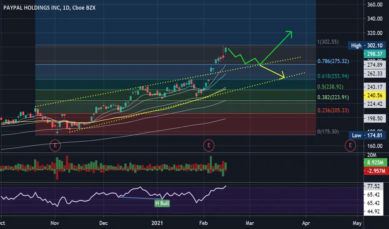Click the Mar label on time axis
This screenshot has width=389, height=229.
pyautogui.click(x=250, y=223)
